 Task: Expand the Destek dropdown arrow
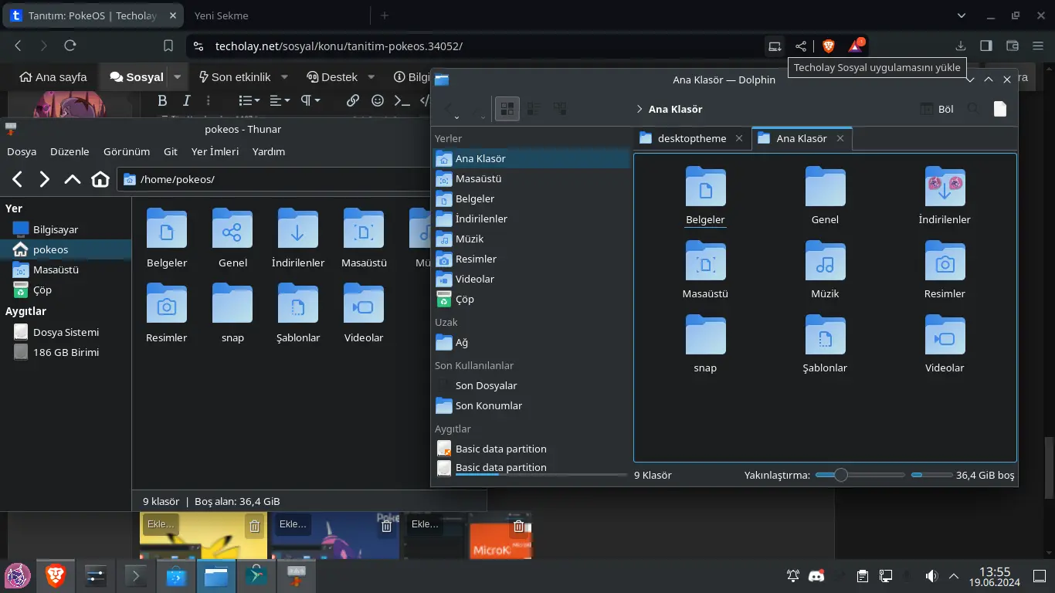371,76
